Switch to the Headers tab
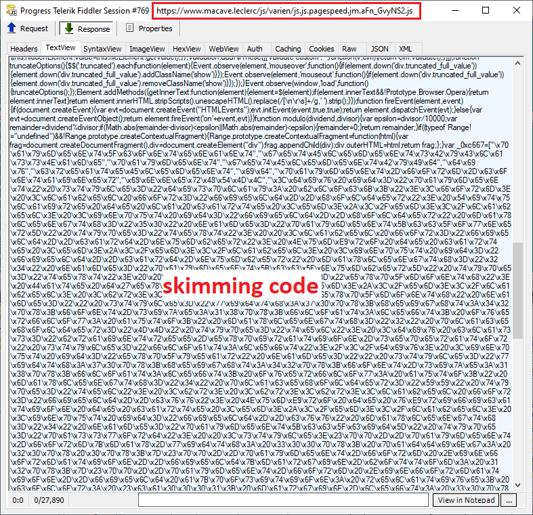Image resolution: width=533 pixels, height=515 pixels. click(24, 49)
